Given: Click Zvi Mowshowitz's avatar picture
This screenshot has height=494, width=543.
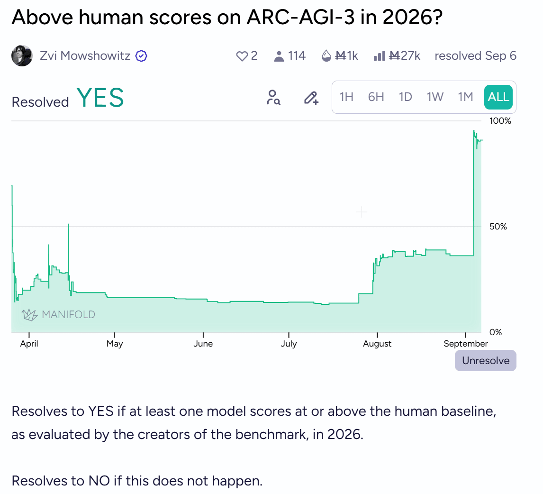Looking at the screenshot, I should 22,56.
